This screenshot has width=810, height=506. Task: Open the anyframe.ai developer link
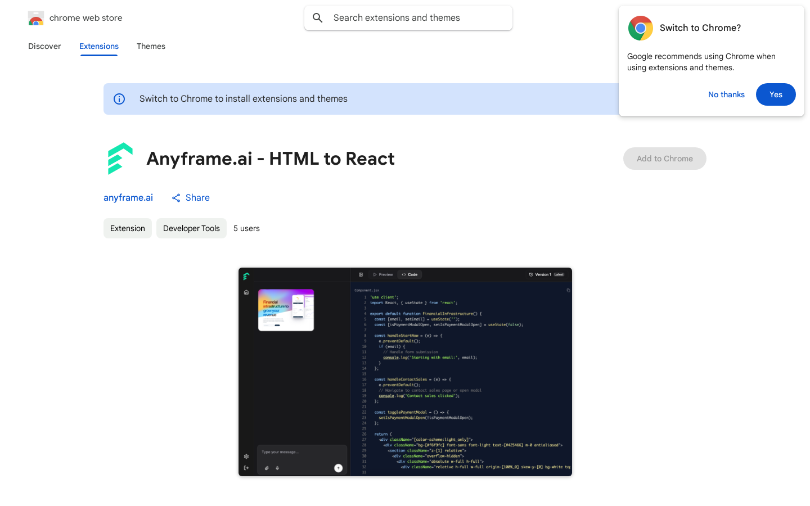[128, 198]
